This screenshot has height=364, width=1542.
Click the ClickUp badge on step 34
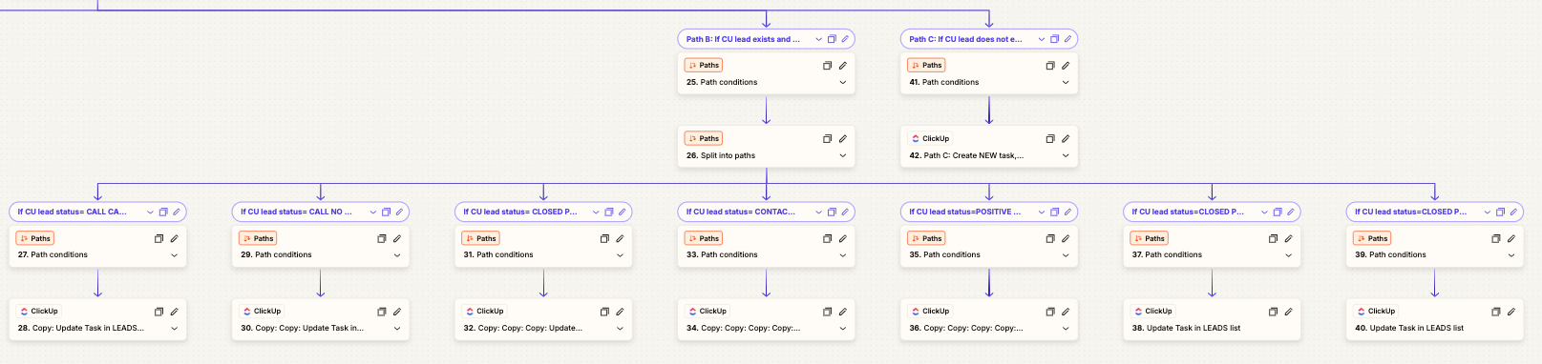coord(708,312)
